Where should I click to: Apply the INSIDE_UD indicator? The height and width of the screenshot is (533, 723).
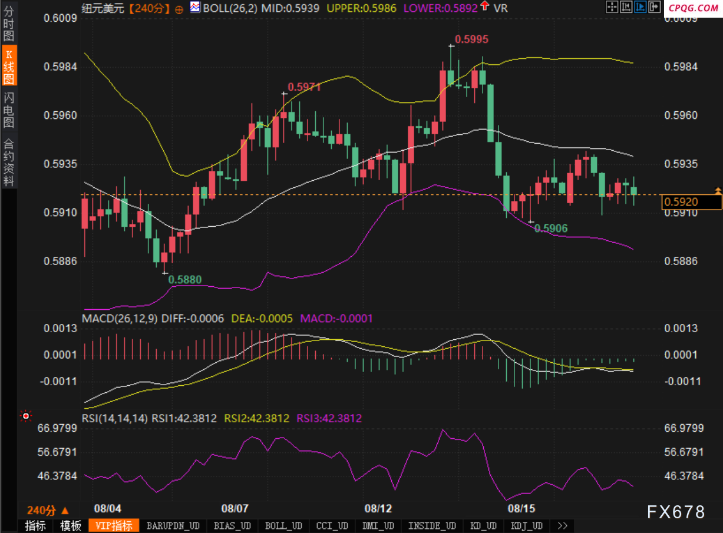coord(432,525)
